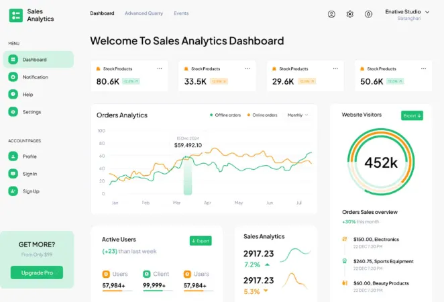Export the Website Visitors data
The width and height of the screenshot is (444, 302).
click(x=412, y=115)
